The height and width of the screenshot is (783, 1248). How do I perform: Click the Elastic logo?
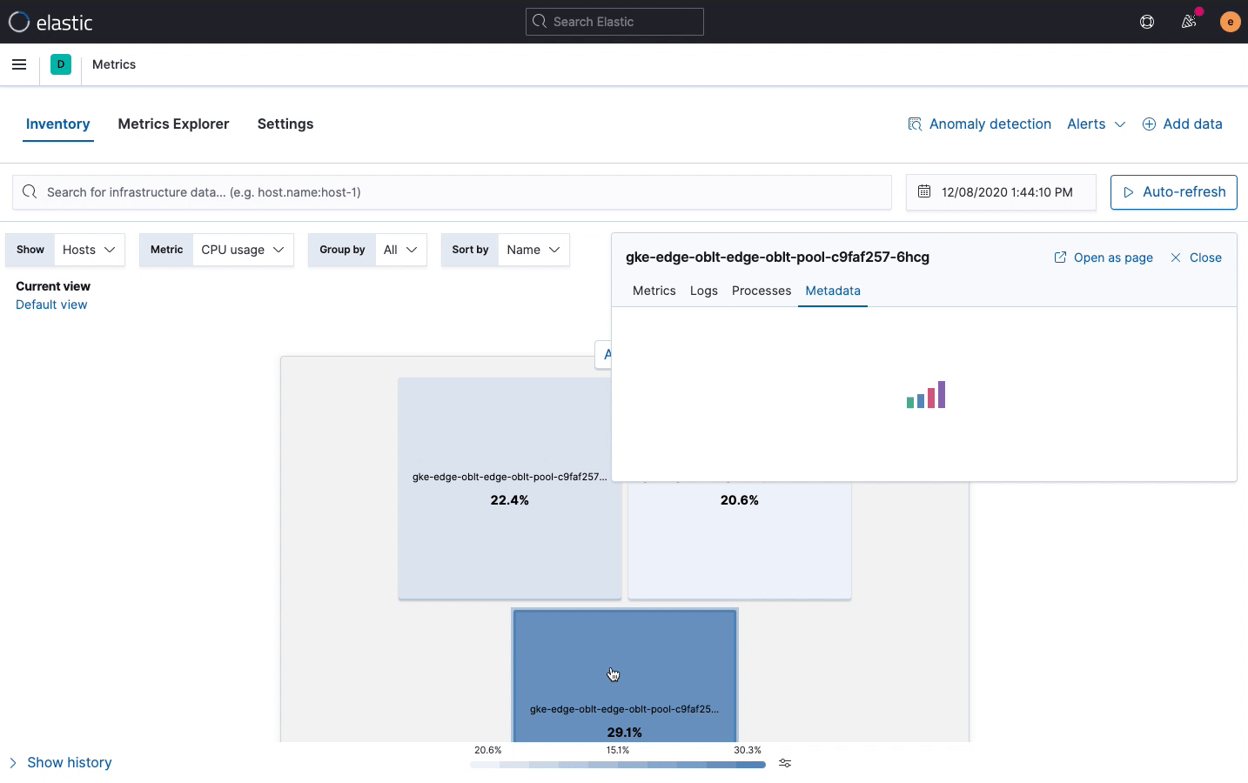[50, 22]
